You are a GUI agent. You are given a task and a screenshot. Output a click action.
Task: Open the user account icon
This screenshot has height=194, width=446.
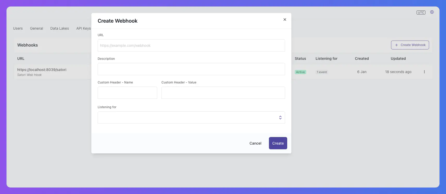pyautogui.click(x=432, y=12)
